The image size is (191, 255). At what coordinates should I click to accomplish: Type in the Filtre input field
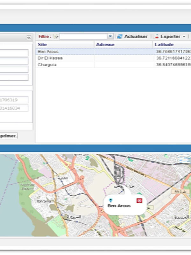click(x=83, y=36)
